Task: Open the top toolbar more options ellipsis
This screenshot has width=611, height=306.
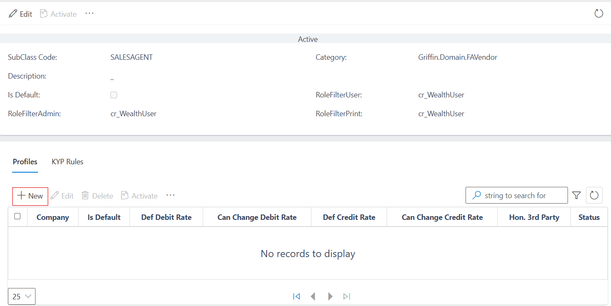Action: pyautogui.click(x=89, y=13)
